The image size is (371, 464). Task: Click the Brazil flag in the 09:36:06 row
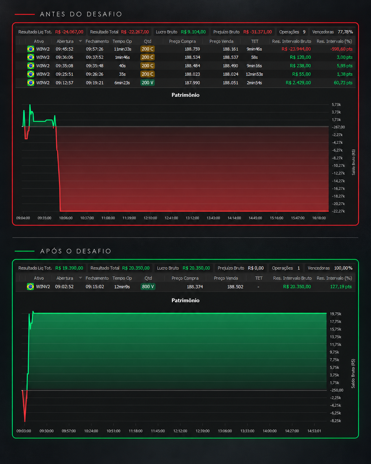[31, 57]
